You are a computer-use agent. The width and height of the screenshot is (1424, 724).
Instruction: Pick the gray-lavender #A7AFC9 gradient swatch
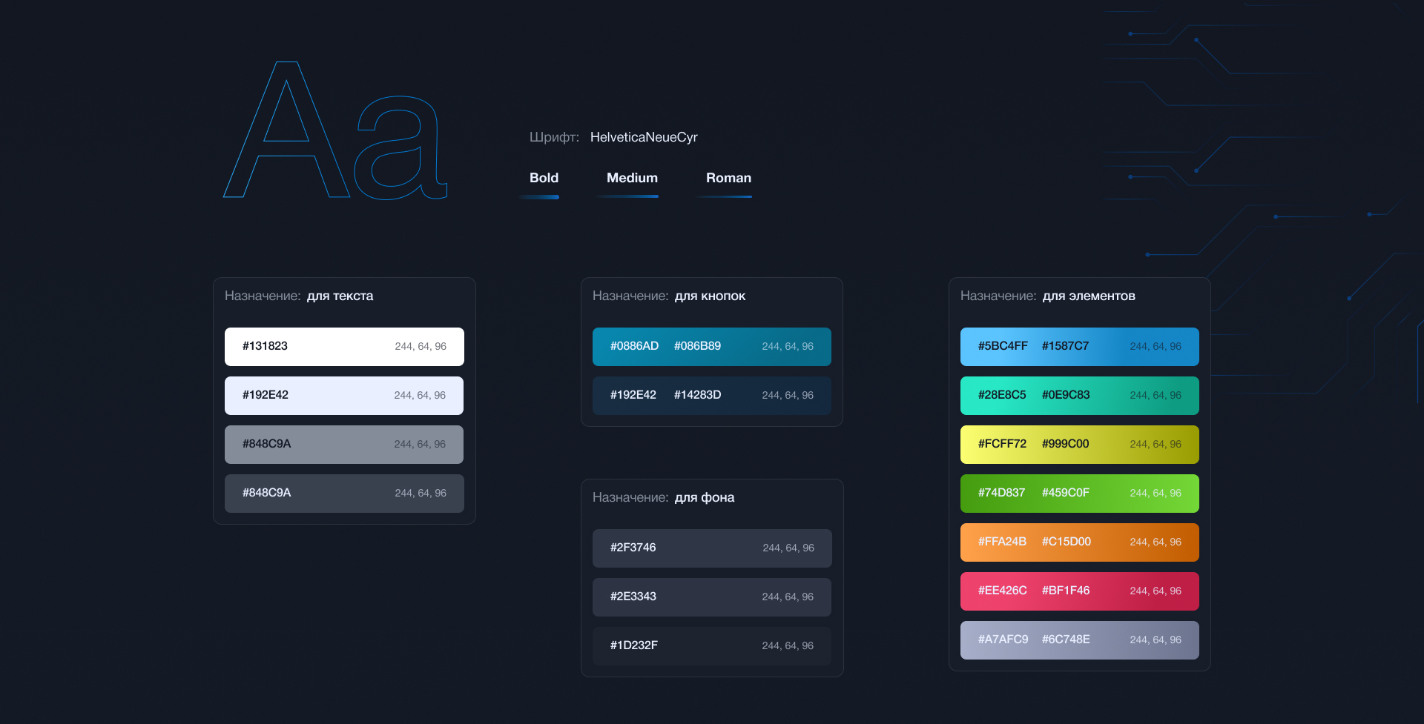click(1079, 640)
